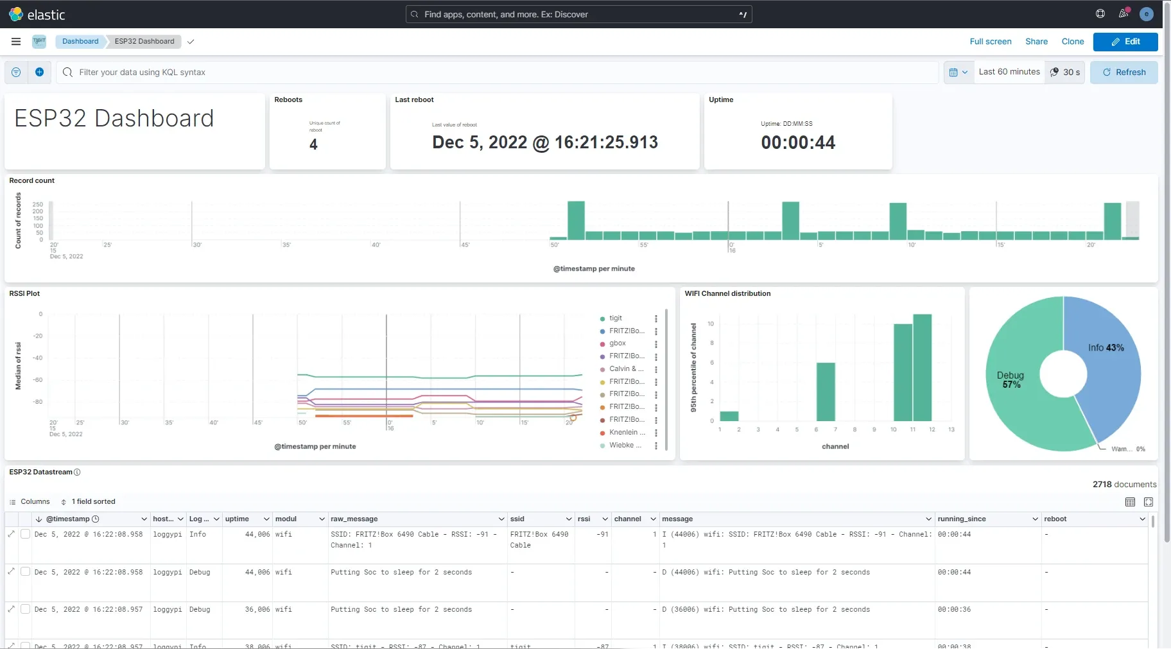Open the 30 s auto-refresh interval settings
Image resolution: width=1171 pixels, height=649 pixels.
1065,73
